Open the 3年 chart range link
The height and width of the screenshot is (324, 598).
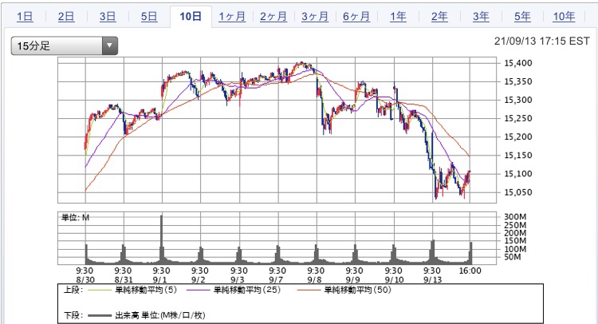481,17
